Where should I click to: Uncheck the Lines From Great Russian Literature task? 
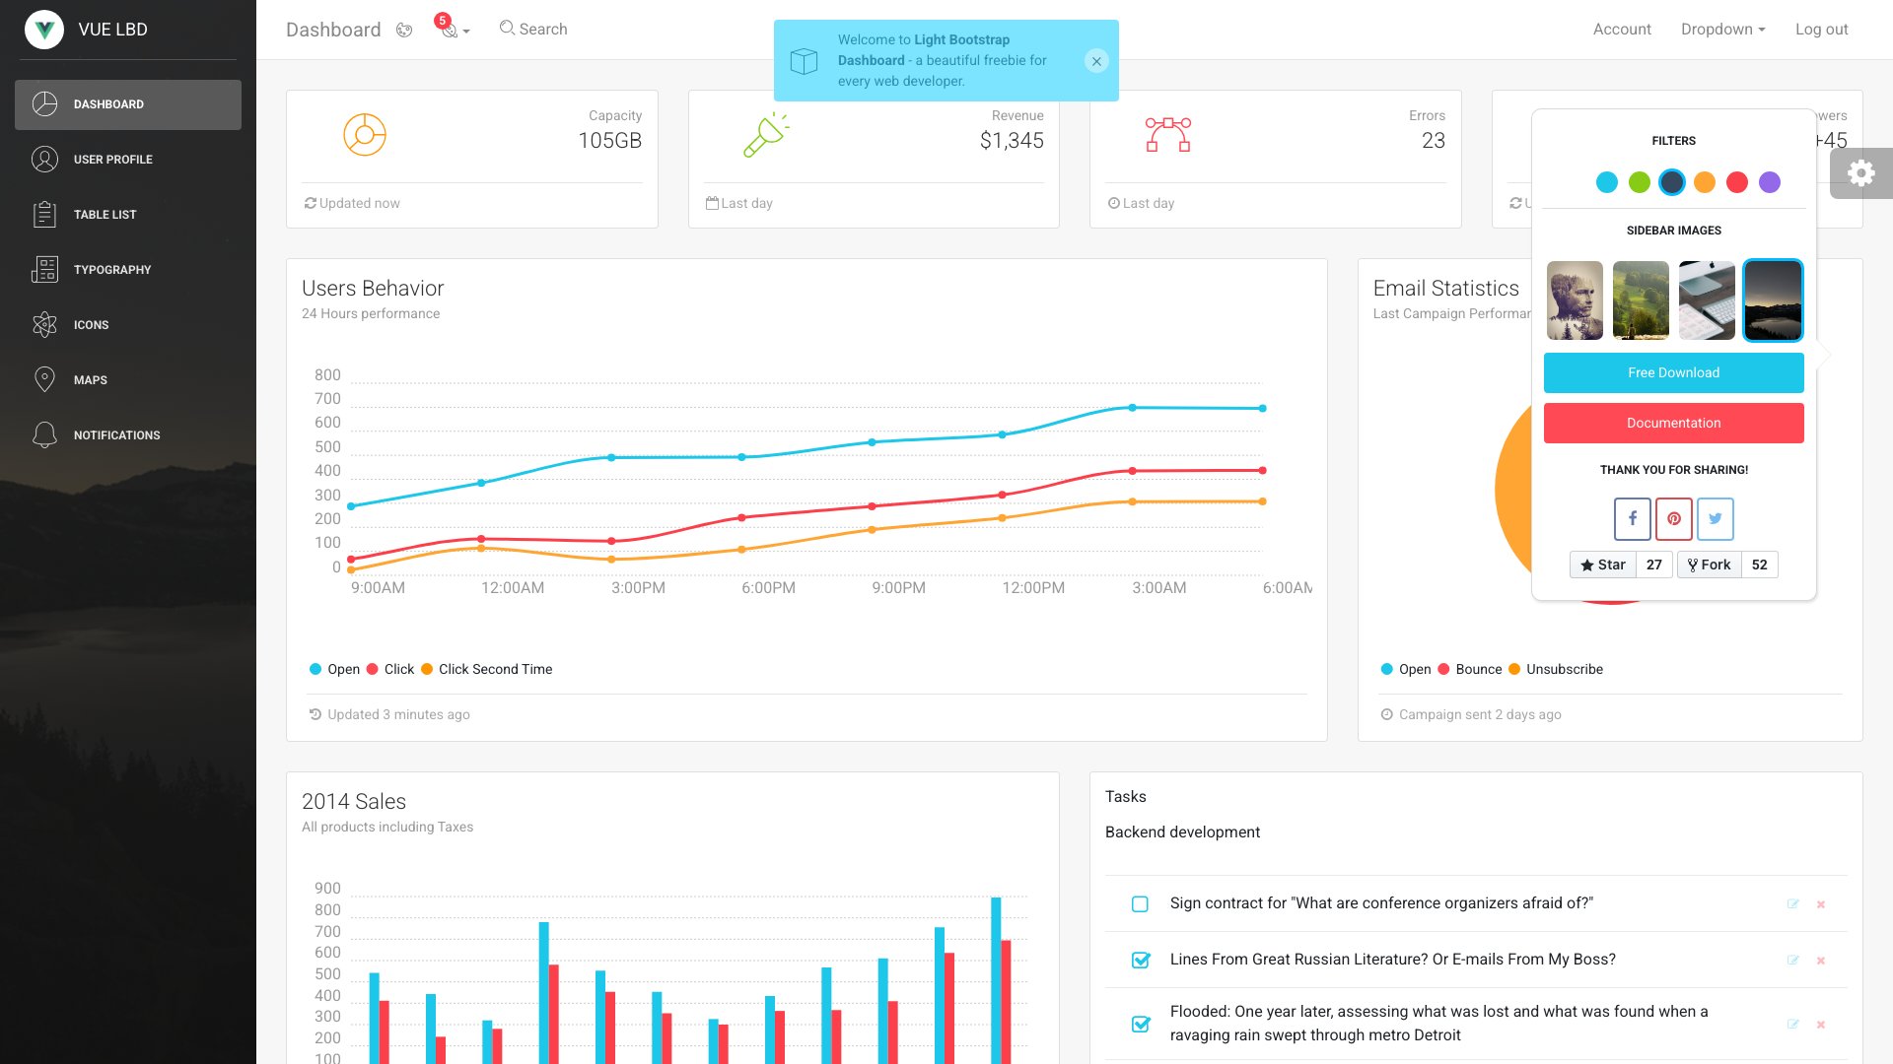1141,959
